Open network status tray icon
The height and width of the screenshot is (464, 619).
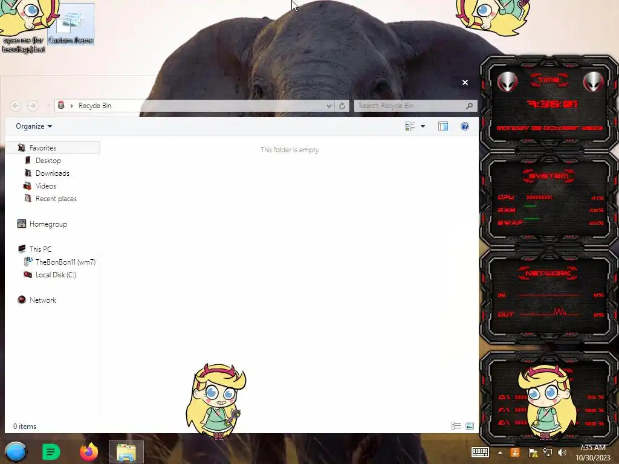[548, 453]
